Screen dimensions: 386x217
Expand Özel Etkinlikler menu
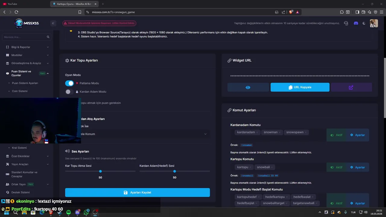[28, 156]
